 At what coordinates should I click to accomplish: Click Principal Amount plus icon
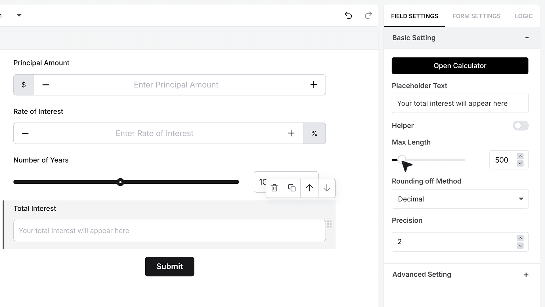click(314, 85)
